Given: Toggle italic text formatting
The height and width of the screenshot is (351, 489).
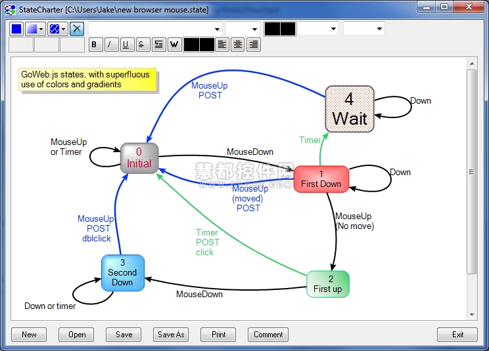Looking at the screenshot, I should 111,45.
